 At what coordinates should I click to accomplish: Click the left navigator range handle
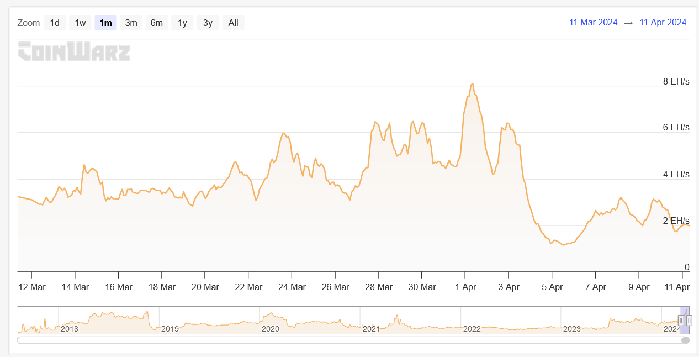click(681, 320)
